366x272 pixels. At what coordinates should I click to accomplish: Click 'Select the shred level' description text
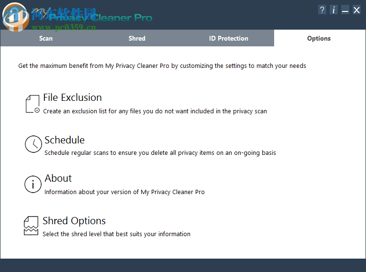116,234
